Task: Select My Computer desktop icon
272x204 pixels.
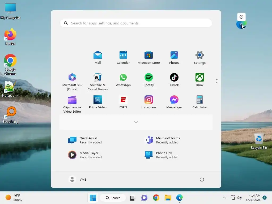Action: 10,11
